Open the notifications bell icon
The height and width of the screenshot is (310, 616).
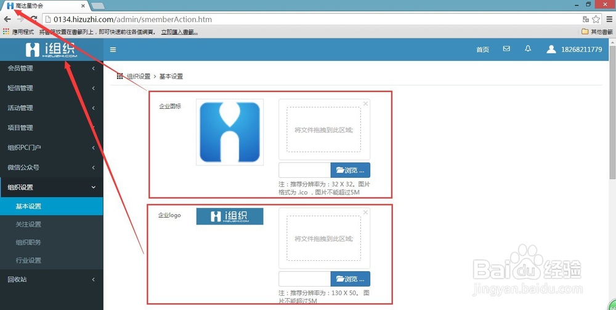tap(528, 48)
